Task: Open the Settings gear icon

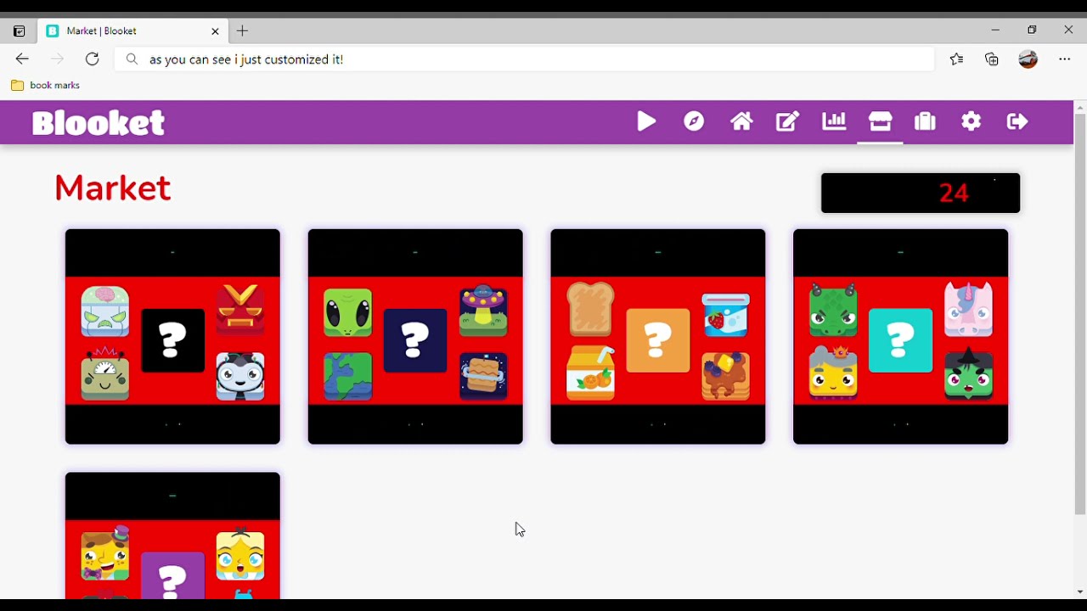Action: point(971,121)
